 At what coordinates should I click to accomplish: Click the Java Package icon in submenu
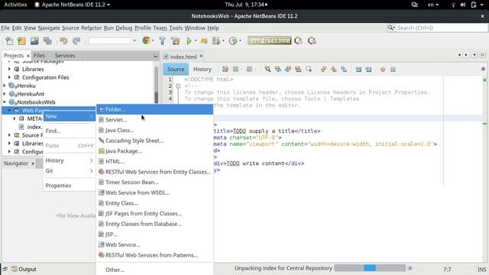[101, 151]
